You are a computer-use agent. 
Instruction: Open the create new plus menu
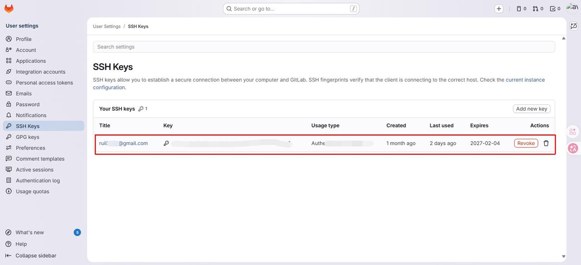pos(499,9)
